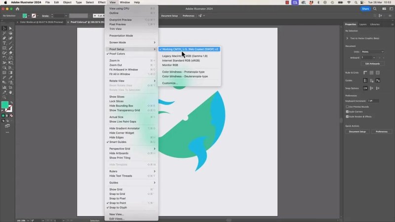This screenshot has width=395, height=222.
Task: Select the Selection tool arrow
Action: click(4, 28)
